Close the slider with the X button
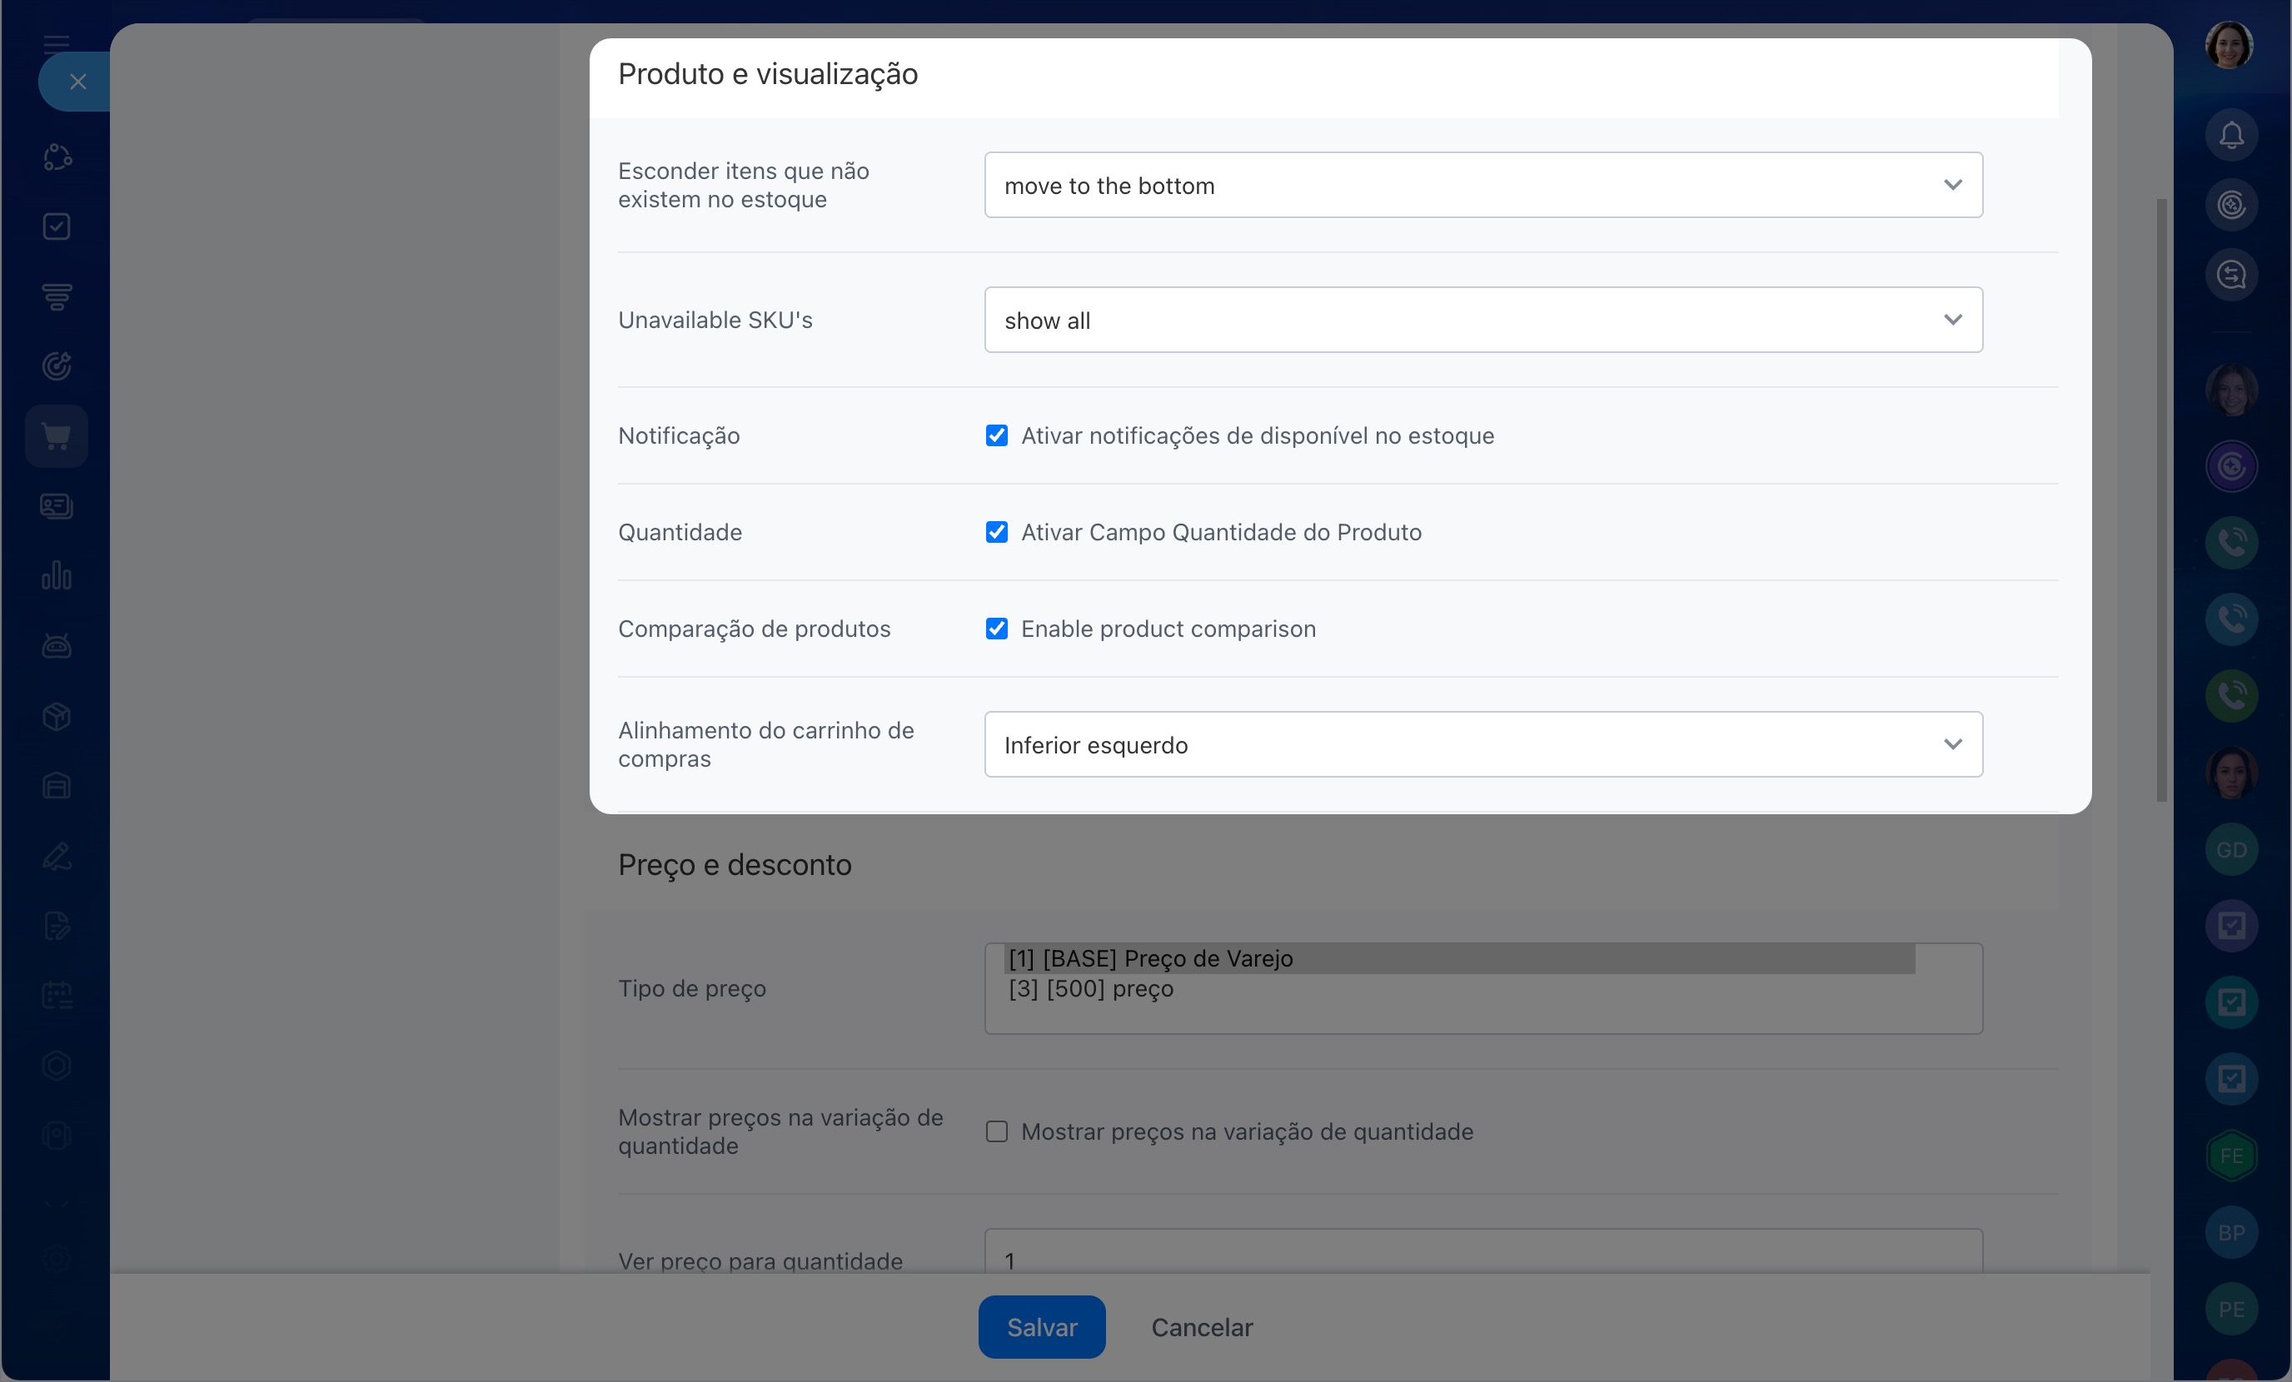This screenshot has width=2292, height=1382. 78,82
